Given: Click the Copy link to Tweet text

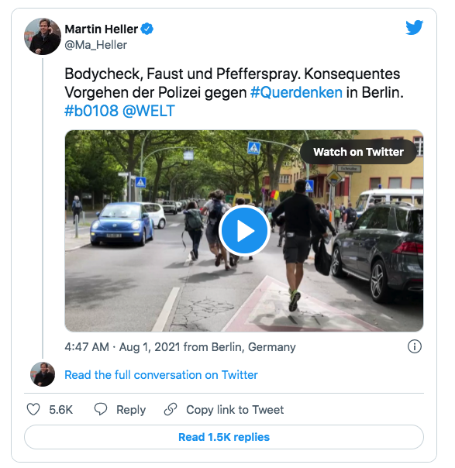Looking at the screenshot, I should [x=235, y=410].
